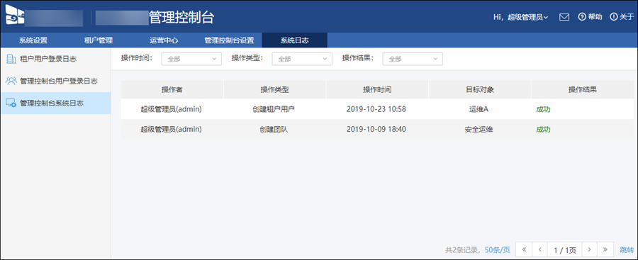Click the 共2条记录 record count text
The width and height of the screenshot is (638, 260).
point(463,250)
